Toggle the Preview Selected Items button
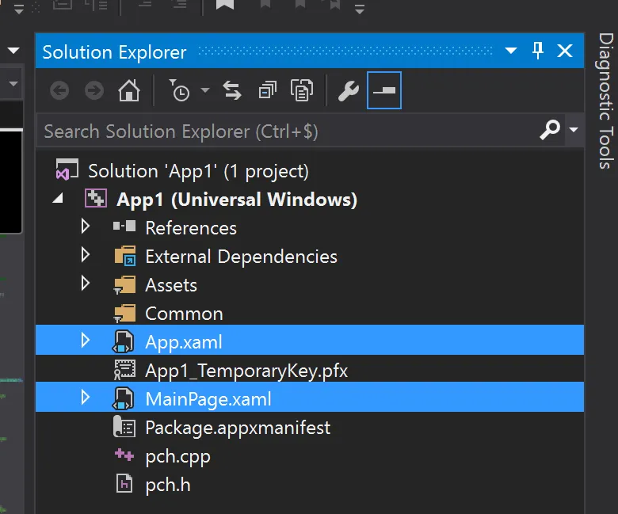This screenshot has height=514, width=618. [384, 90]
